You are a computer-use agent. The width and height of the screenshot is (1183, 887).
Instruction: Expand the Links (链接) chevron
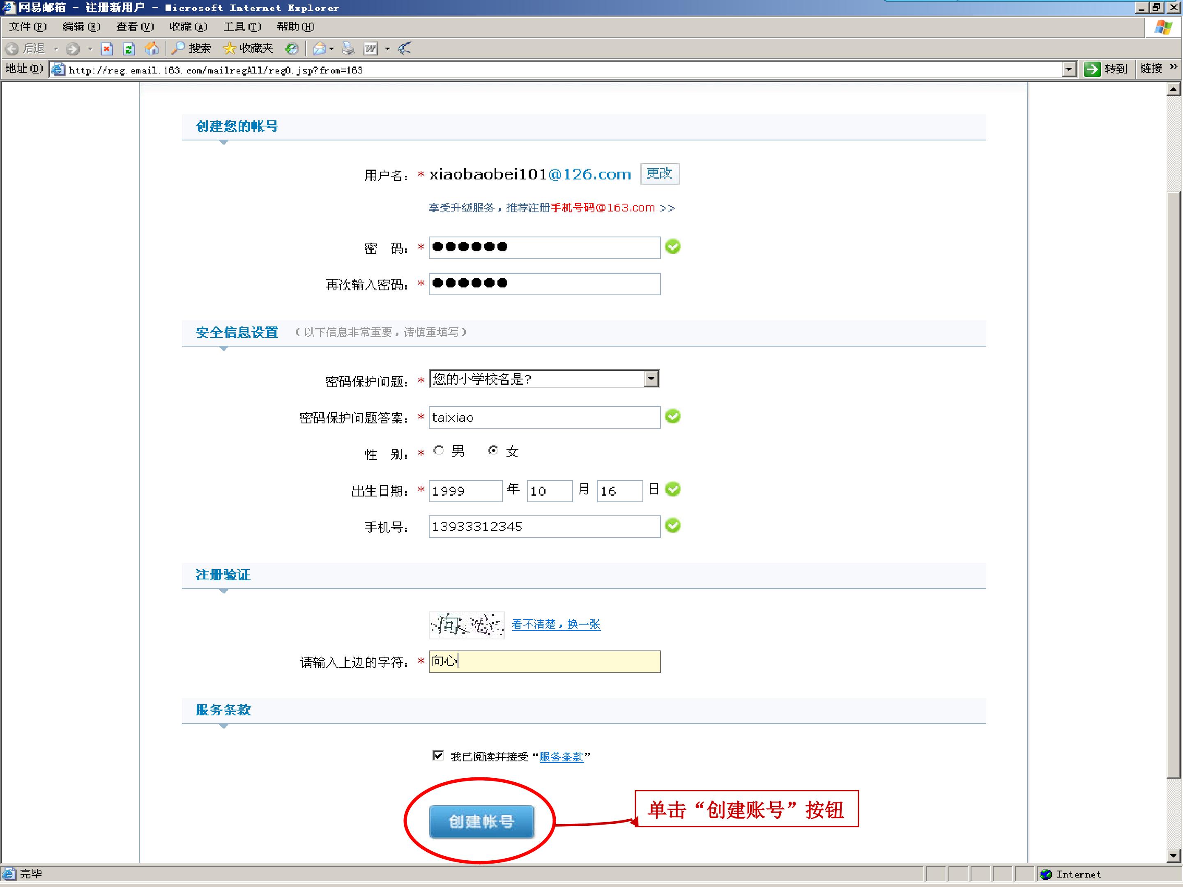click(1174, 67)
